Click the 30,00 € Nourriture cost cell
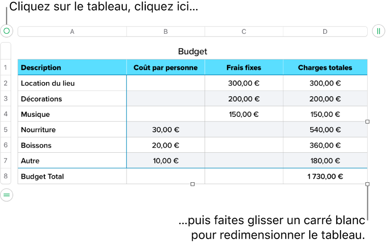Screen dimensions: 386x246 pyautogui.click(x=166, y=130)
